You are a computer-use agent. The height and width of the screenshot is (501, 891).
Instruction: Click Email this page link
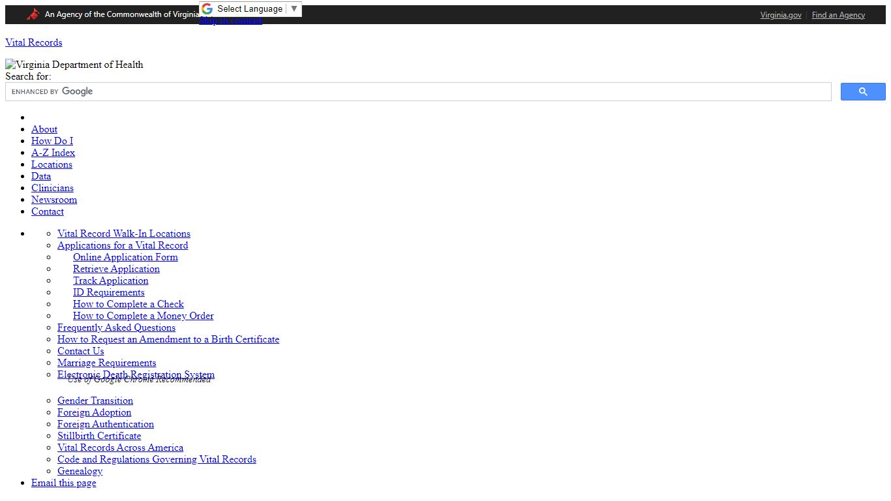click(64, 483)
